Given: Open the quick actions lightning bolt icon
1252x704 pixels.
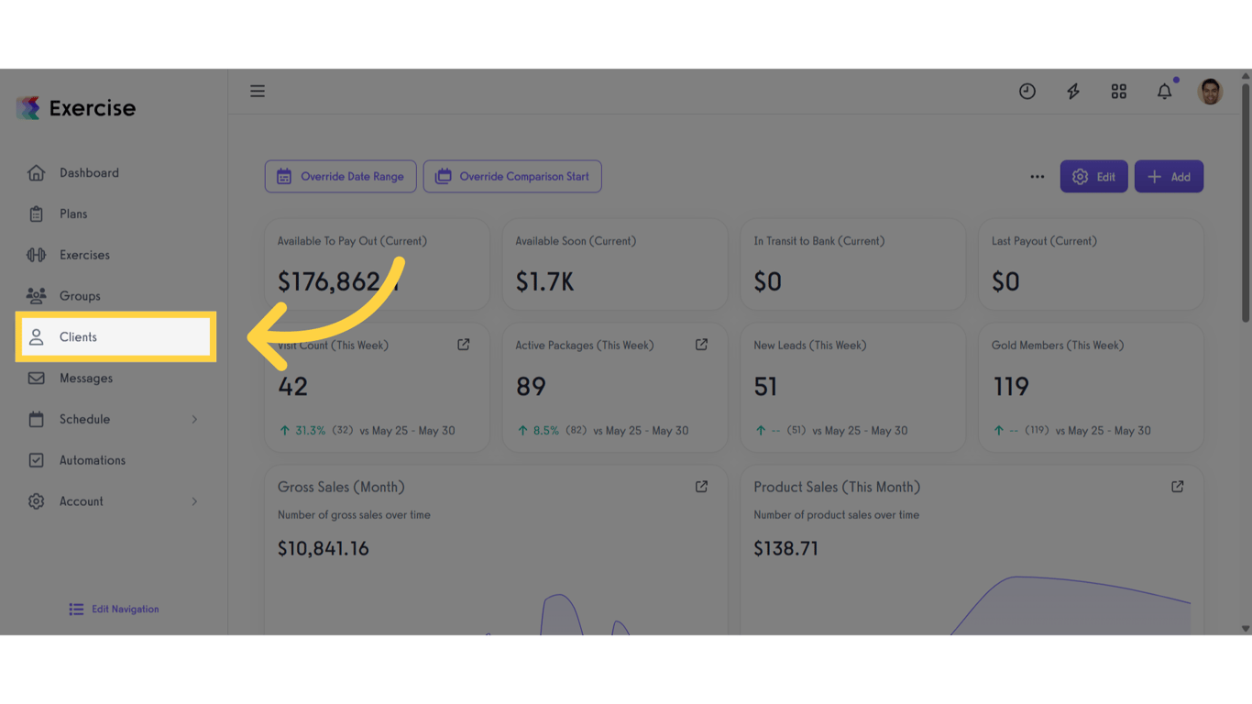Looking at the screenshot, I should click(x=1072, y=91).
